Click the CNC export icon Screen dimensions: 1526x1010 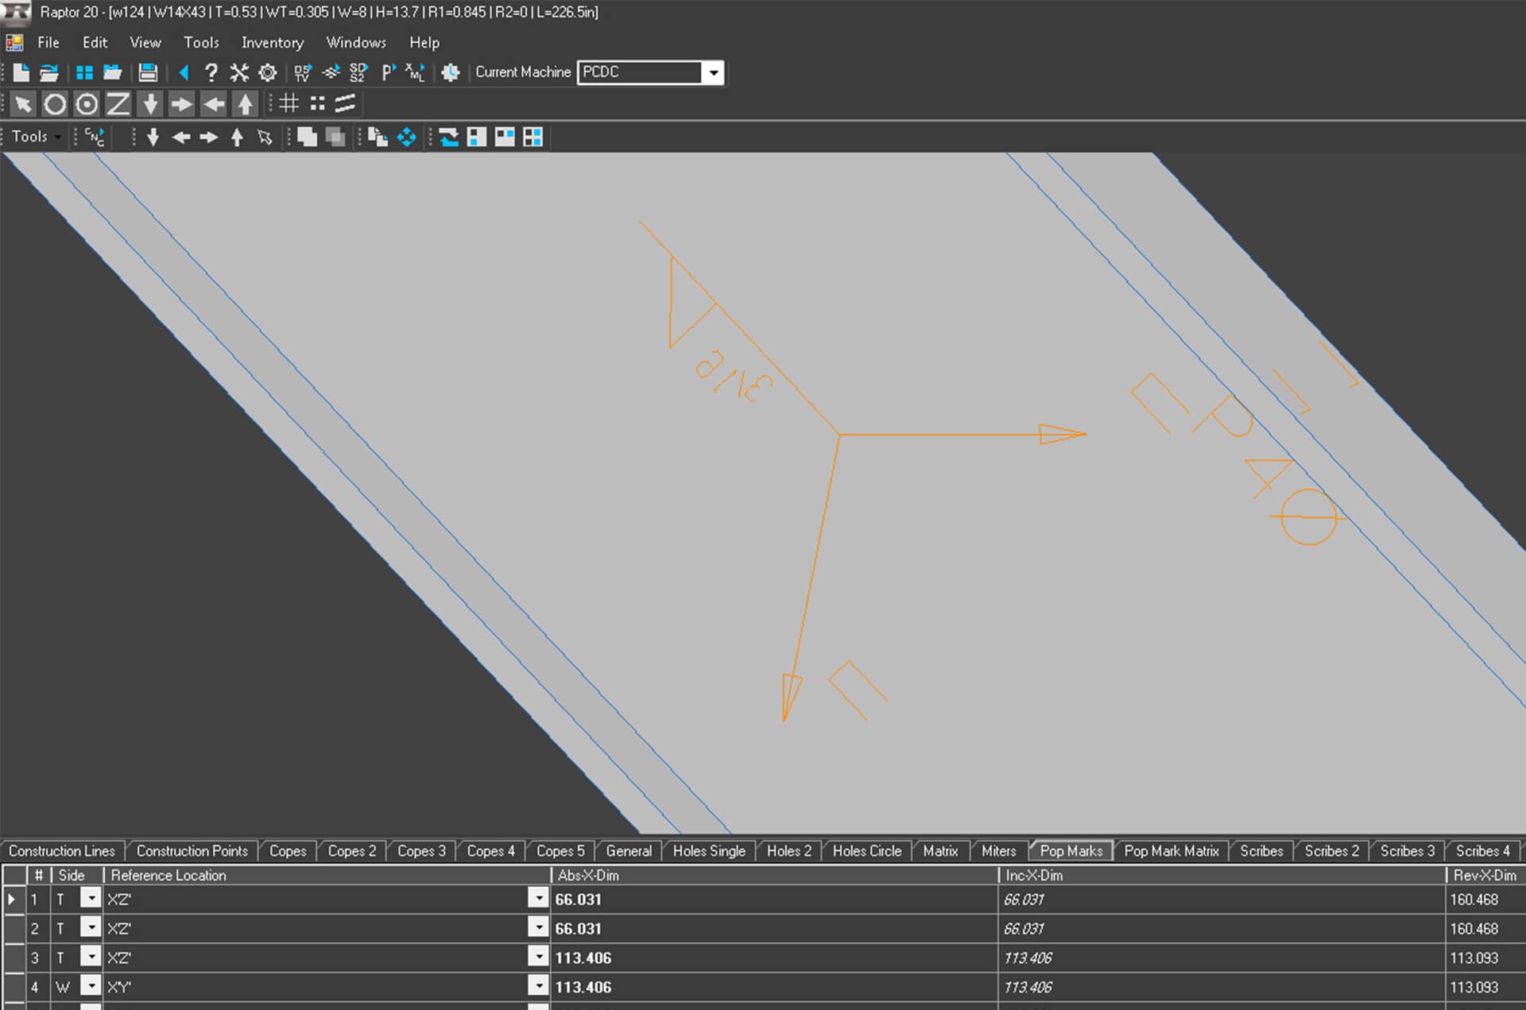click(x=95, y=137)
